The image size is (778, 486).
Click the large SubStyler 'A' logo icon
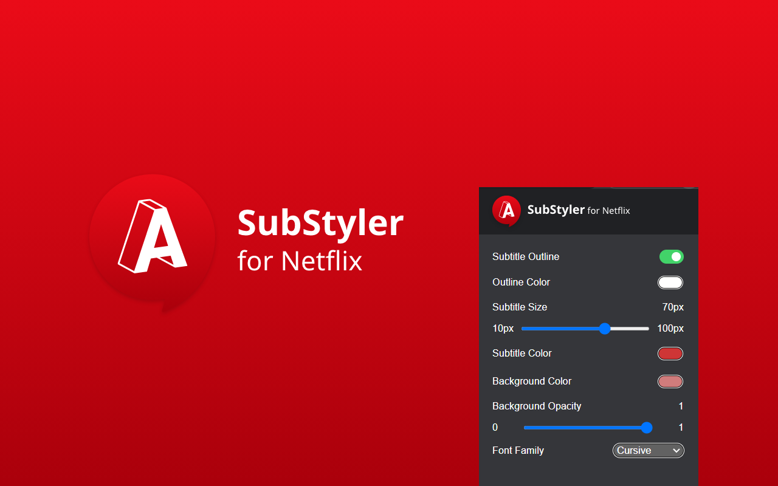[152, 240]
